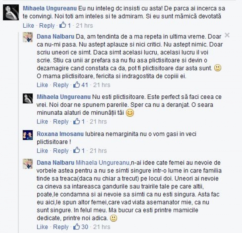Open Dana Nalbaru name link in last reply
The image size is (242, 233).
click(56, 163)
